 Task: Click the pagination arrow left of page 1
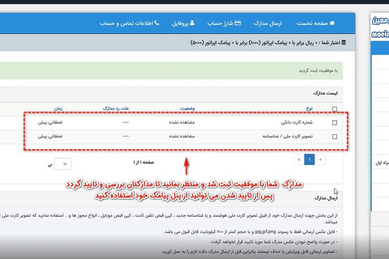click(x=299, y=160)
